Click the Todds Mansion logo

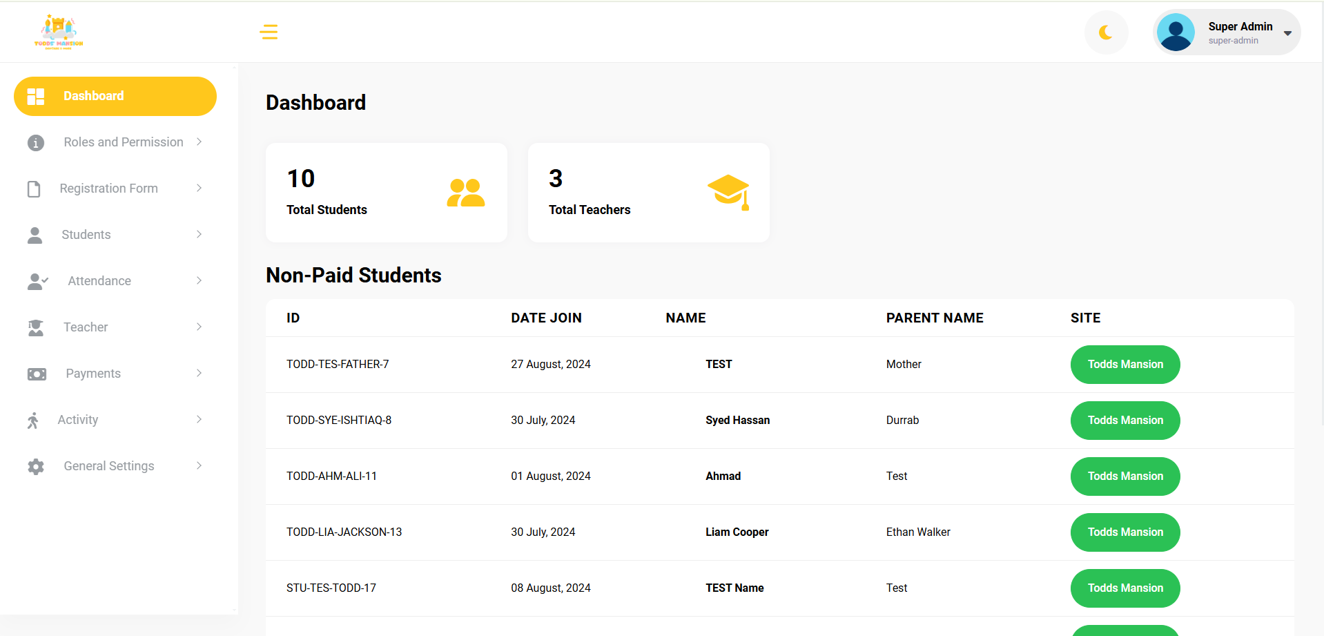coord(59,32)
